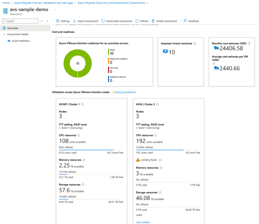
Task: Click the vSAN label in Cluster 2
Action: pyautogui.click(x=139, y=215)
